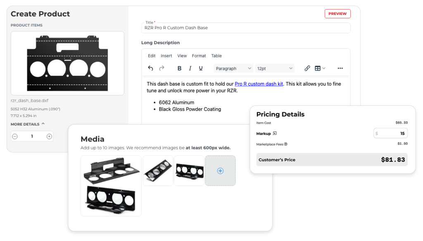Toggle italic text formatting
This screenshot has width=423, height=241.
coord(190,69)
